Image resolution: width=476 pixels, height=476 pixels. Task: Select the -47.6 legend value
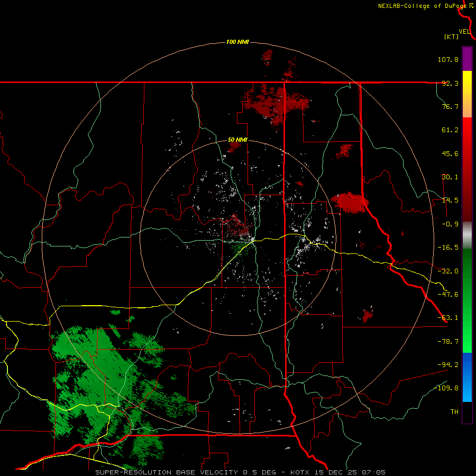tap(448, 295)
